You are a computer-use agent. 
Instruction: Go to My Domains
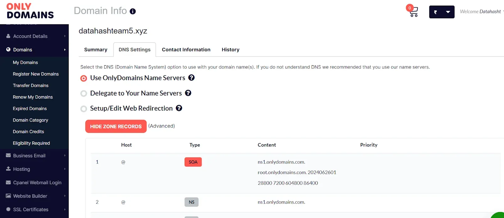(25, 62)
